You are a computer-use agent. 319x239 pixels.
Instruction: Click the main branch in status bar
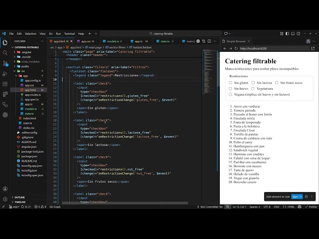(14, 207)
